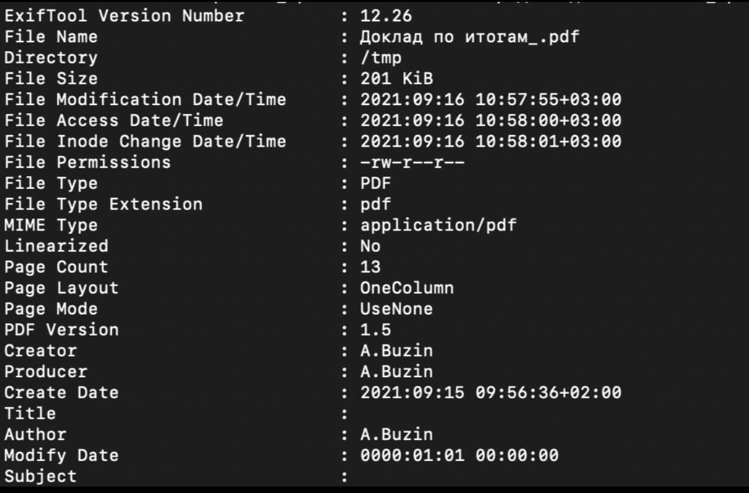
Task: Click the File Inode Change Date/Time label
Action: 145,141
